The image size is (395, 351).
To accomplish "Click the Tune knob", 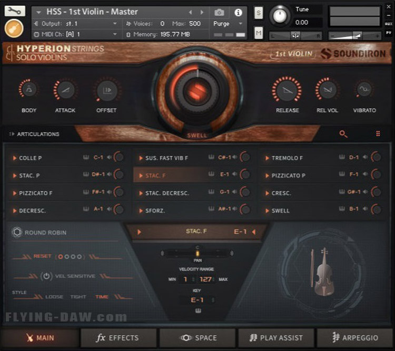I will [279, 16].
